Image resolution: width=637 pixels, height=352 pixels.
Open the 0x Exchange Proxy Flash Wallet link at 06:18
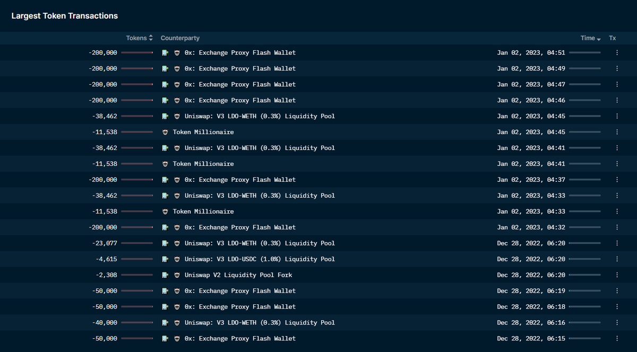[x=240, y=307]
